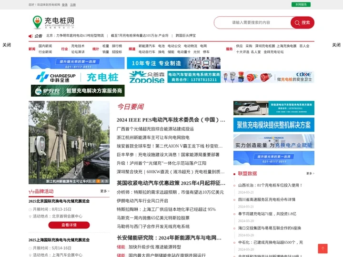Open headline 长安储能研究院：2024年新能源汽车
The width and height of the screenshot is (343, 257).
coord(169,238)
